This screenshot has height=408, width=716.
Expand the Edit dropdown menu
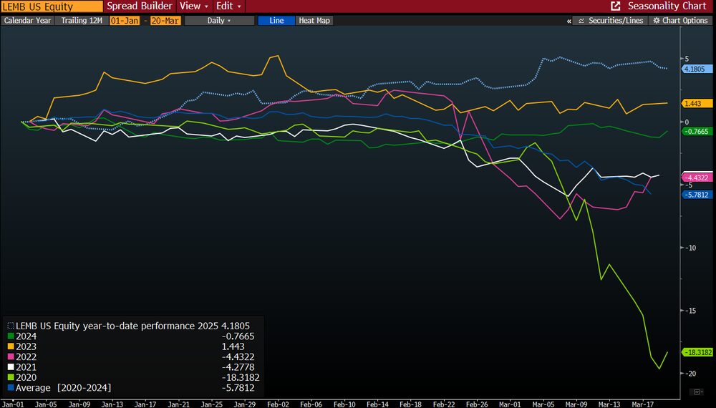pos(228,6)
